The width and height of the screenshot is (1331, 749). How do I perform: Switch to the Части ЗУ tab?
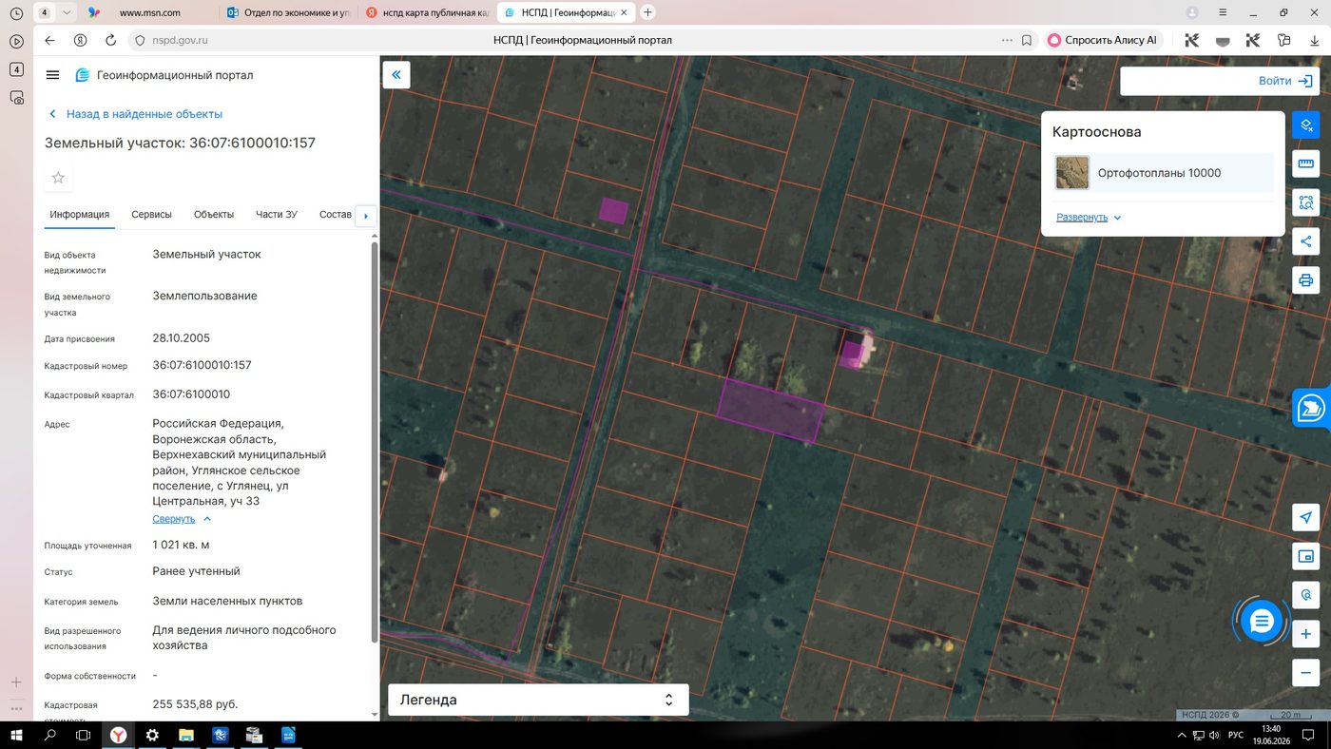pos(277,215)
